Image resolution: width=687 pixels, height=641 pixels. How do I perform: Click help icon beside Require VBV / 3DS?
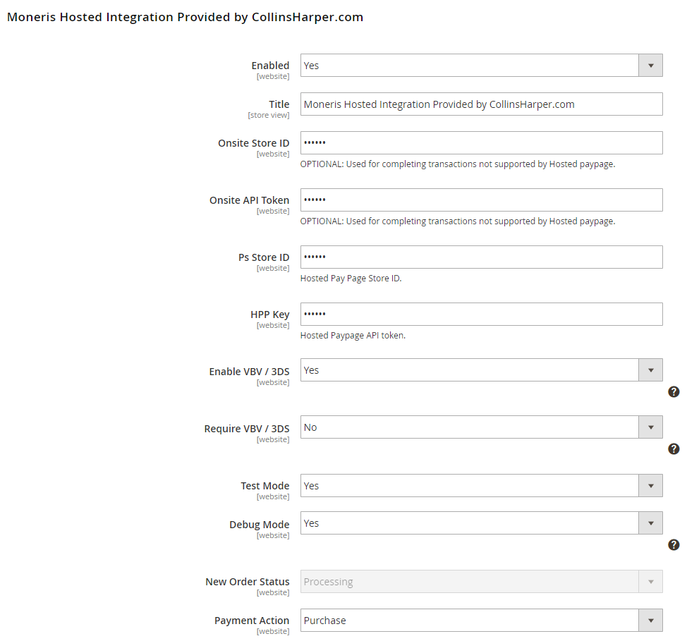674,448
